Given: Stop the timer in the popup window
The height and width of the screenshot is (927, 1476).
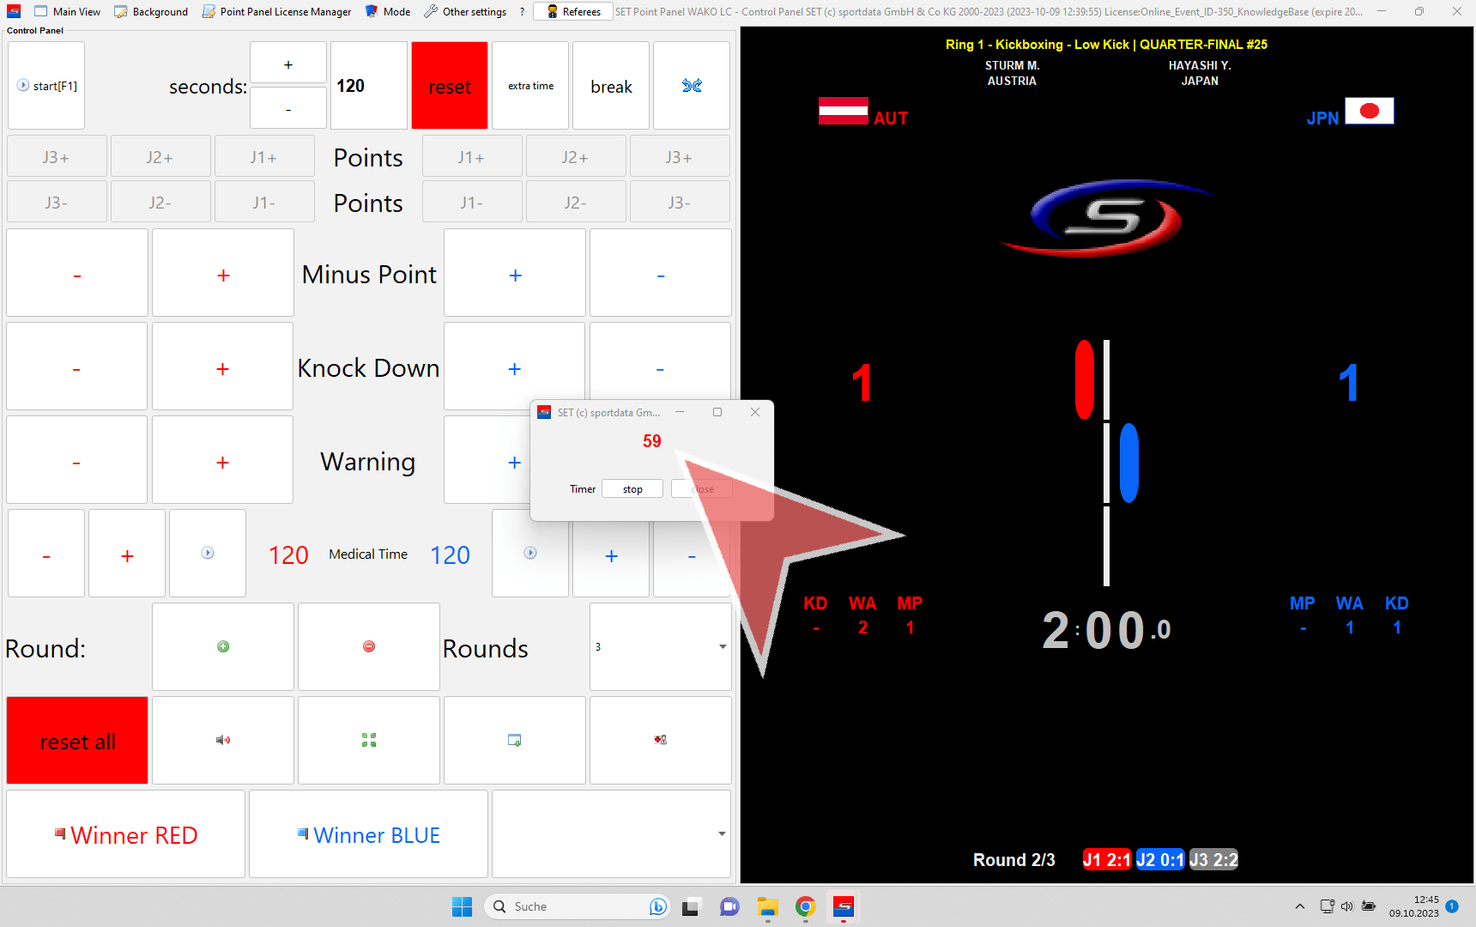Looking at the screenshot, I should [632, 489].
